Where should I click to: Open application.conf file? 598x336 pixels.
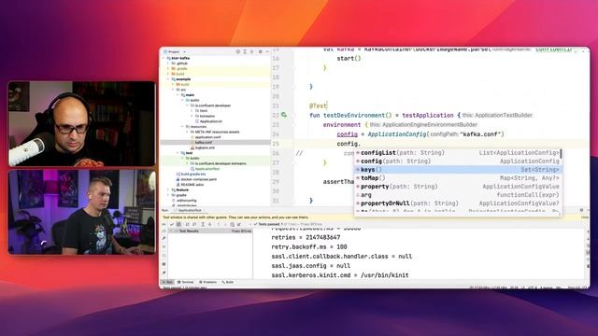[x=206, y=137]
